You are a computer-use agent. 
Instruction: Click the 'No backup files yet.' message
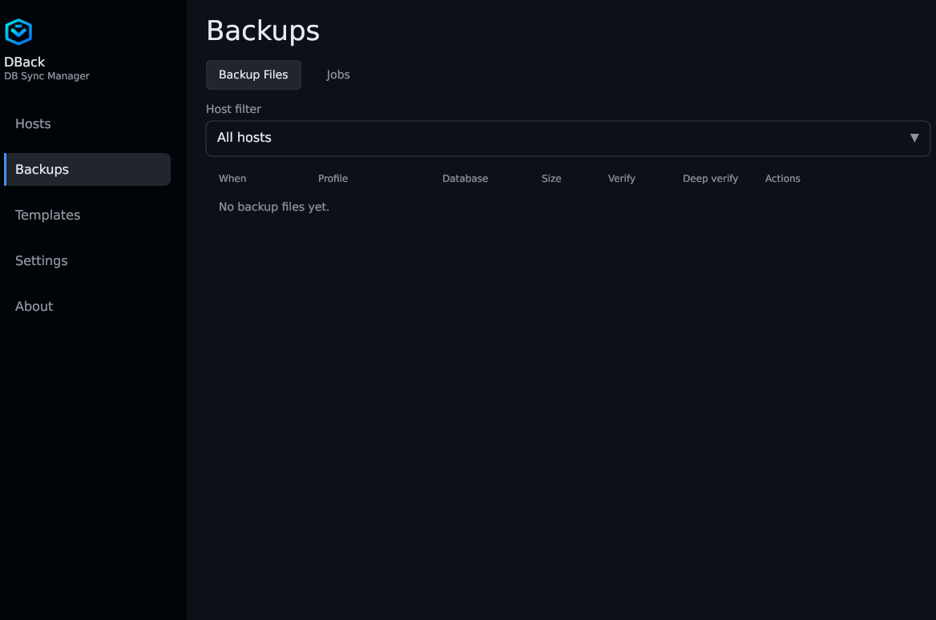pos(274,207)
